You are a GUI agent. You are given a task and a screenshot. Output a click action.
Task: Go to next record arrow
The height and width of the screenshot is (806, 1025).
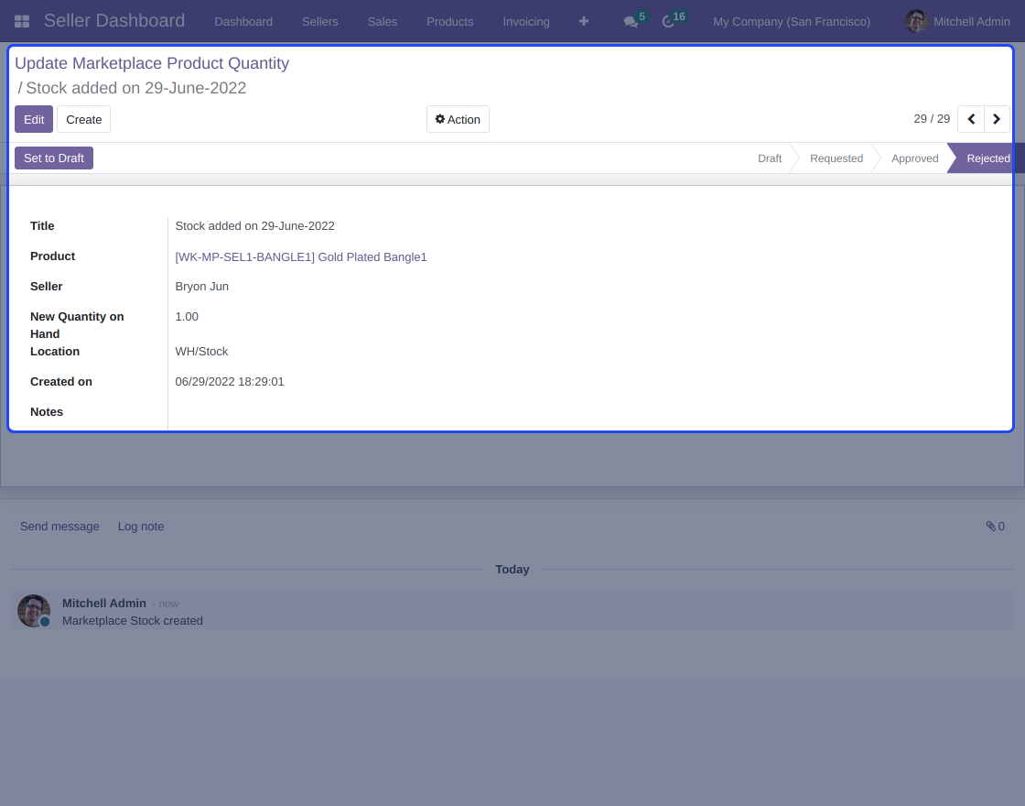997,119
